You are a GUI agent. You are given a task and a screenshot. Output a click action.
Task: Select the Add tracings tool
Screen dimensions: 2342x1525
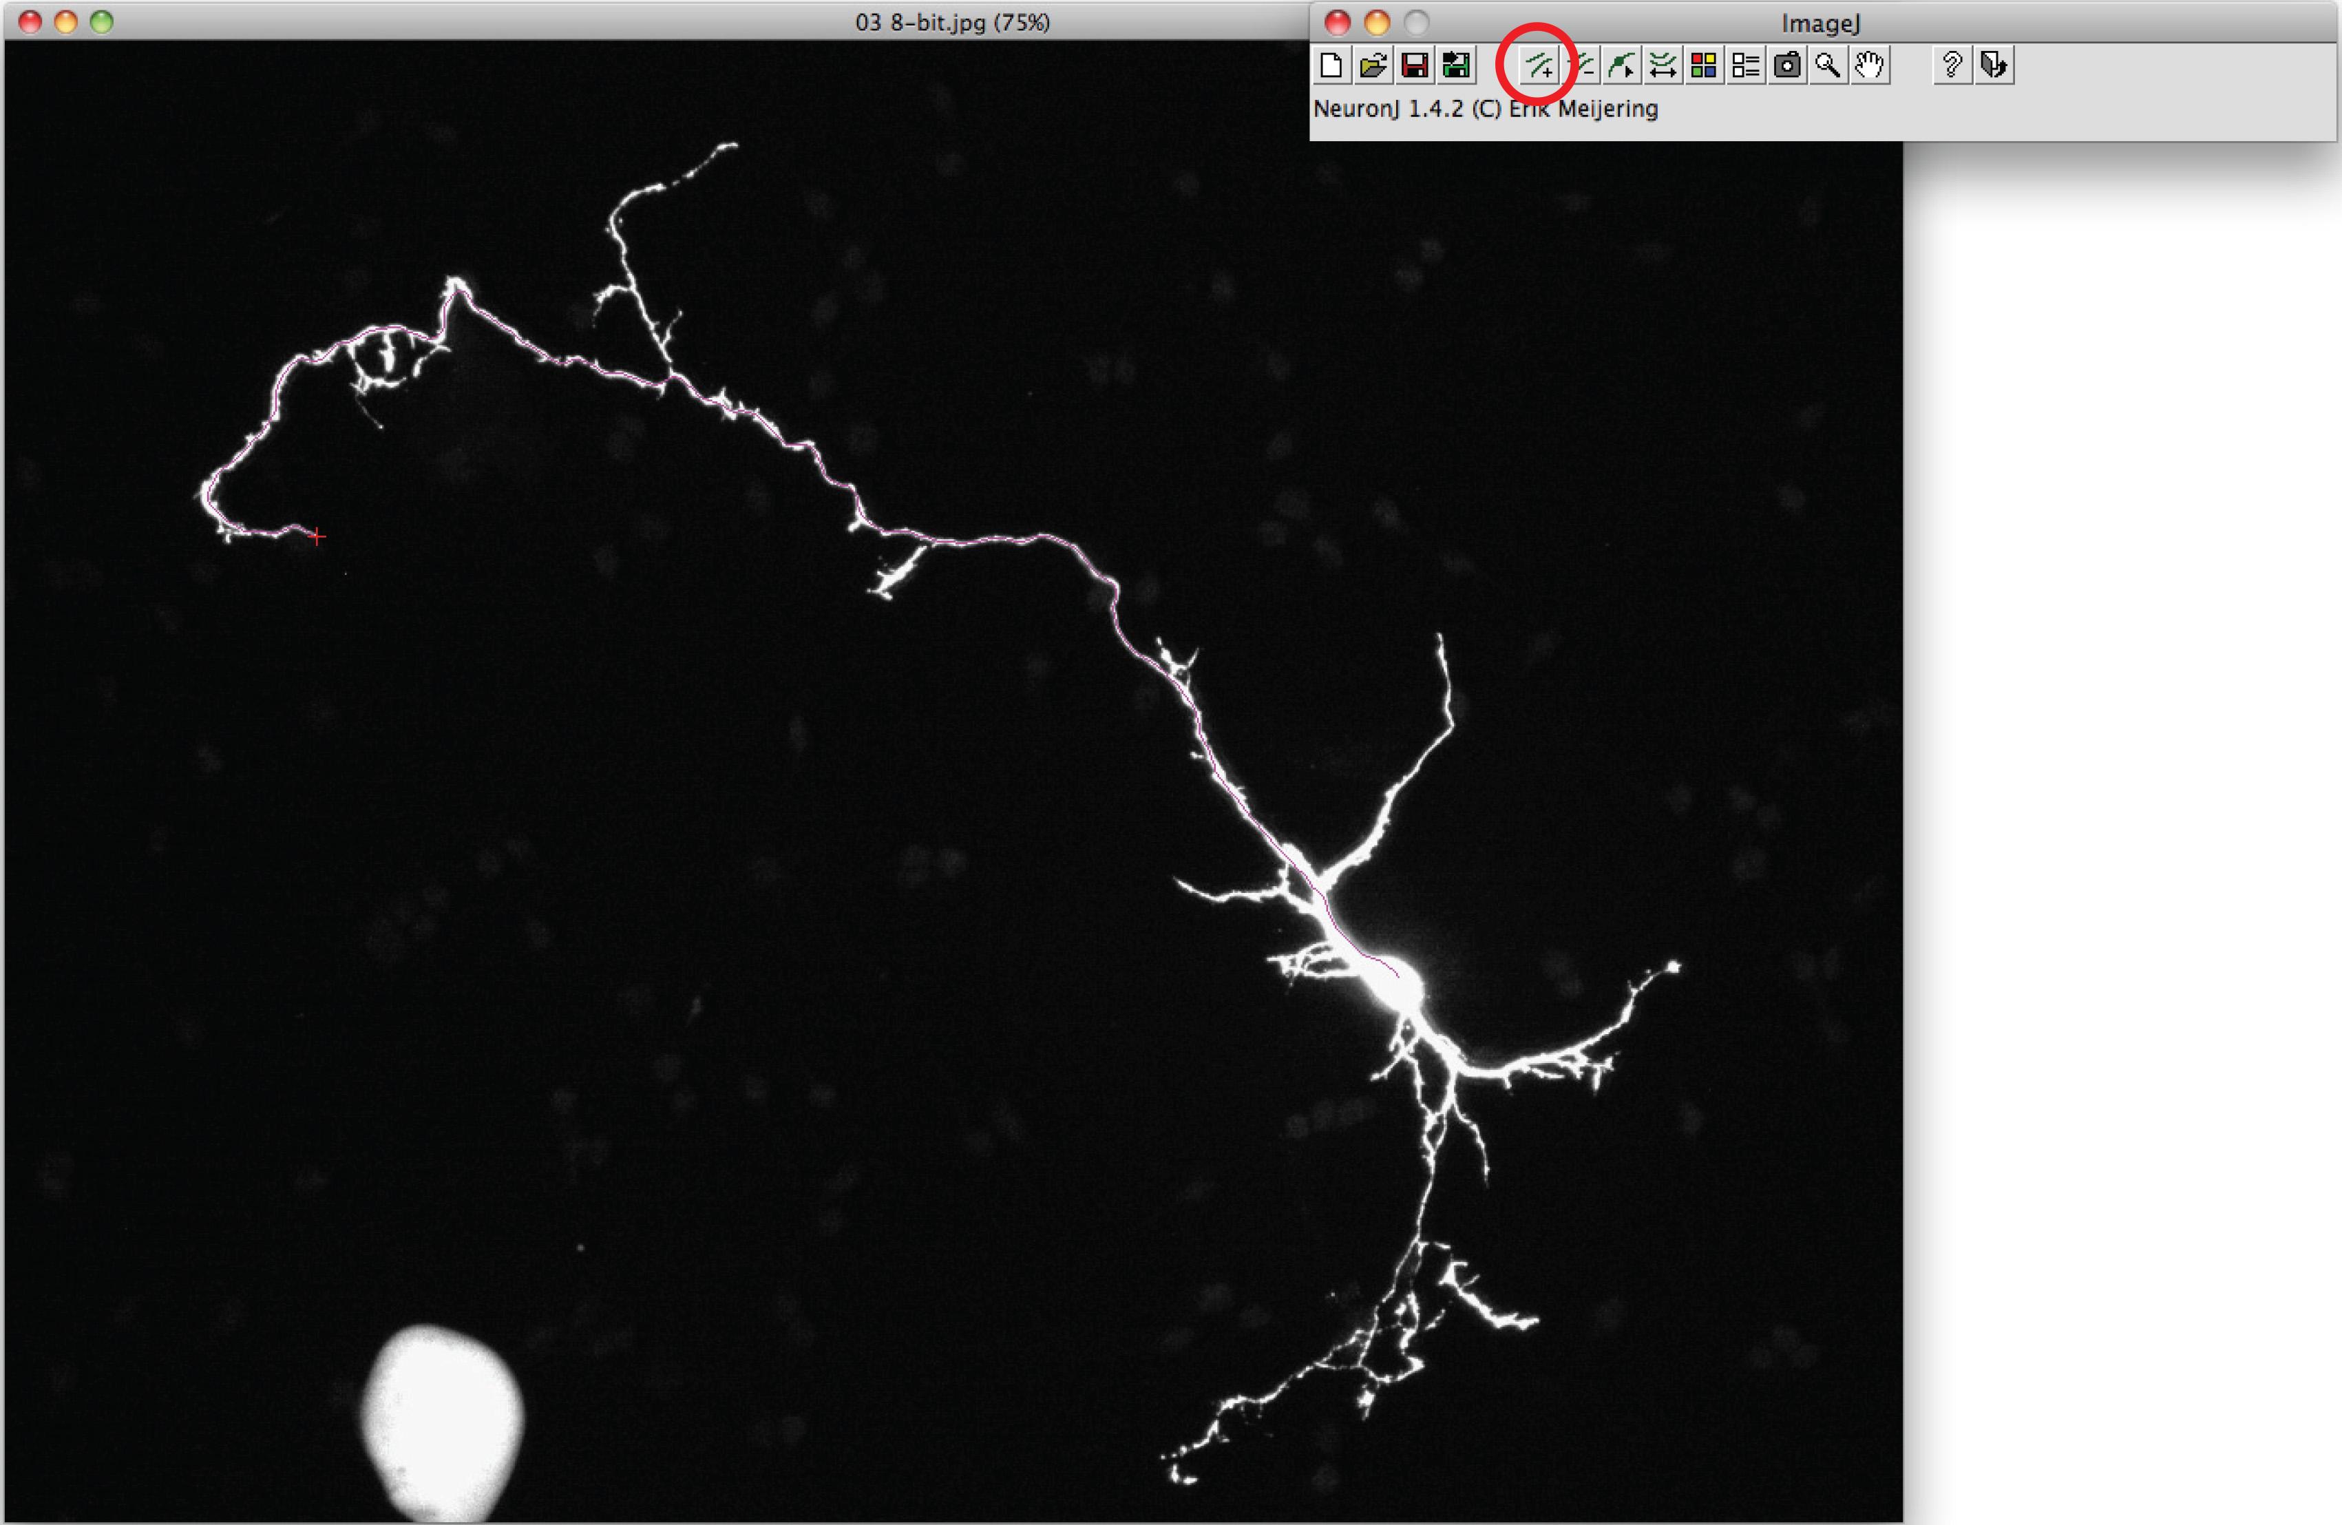[1539, 66]
